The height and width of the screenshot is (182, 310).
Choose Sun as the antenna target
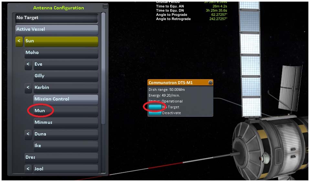61,41
